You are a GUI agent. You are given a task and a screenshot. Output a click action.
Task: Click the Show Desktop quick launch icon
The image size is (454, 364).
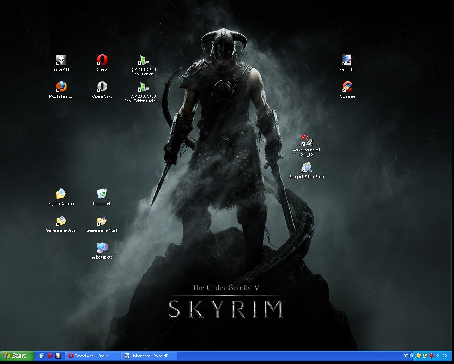(42, 356)
